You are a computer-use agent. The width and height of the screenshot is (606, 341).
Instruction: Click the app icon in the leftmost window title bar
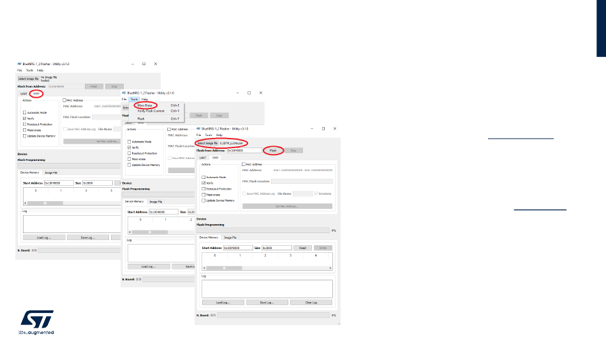pyautogui.click(x=19, y=64)
